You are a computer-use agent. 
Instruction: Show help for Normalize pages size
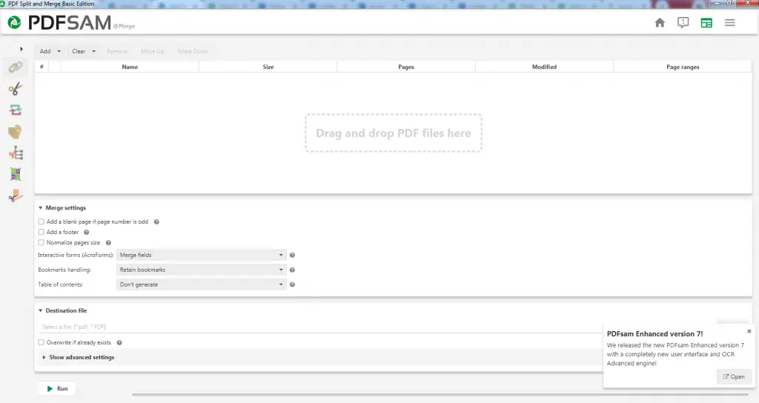108,243
